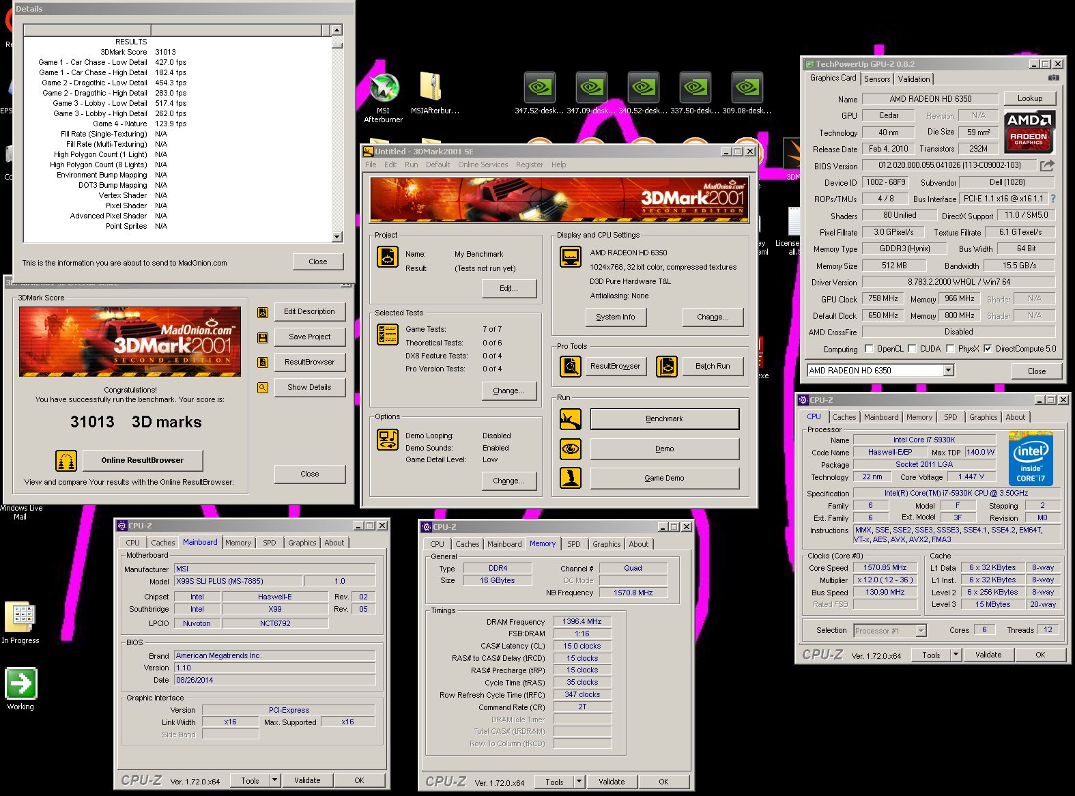Click the bus interface question mark in GPU-Z
Screen dimensions: 1075x796
point(1053,199)
